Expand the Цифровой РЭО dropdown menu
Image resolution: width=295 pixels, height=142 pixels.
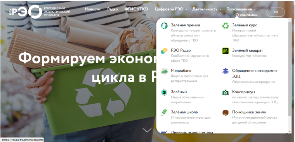tap(171, 9)
